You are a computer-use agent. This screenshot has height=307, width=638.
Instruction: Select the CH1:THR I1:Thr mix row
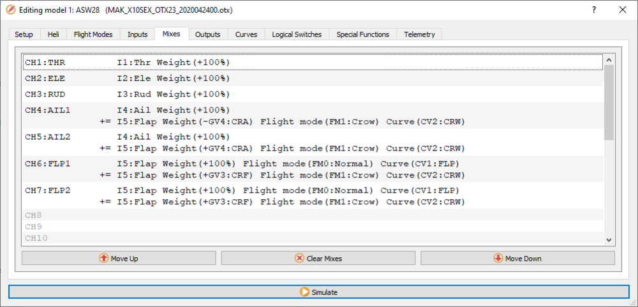[x=313, y=63]
